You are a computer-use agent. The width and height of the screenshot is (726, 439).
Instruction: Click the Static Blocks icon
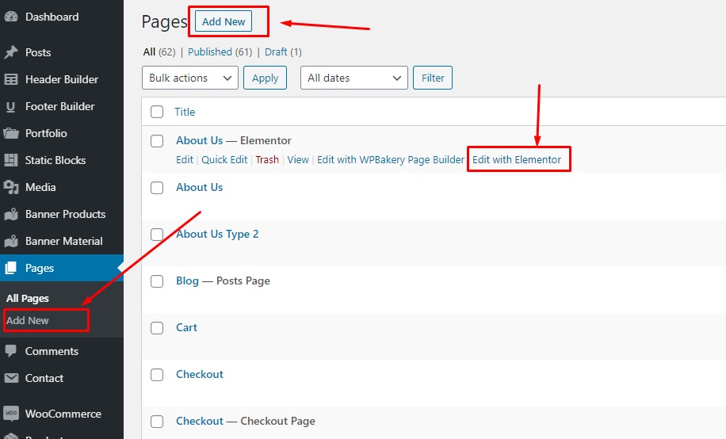point(11,160)
